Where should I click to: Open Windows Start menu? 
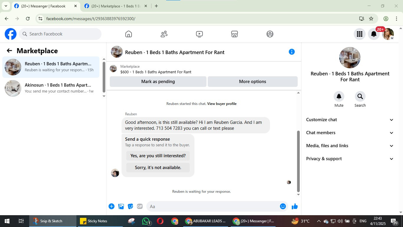[7, 221]
